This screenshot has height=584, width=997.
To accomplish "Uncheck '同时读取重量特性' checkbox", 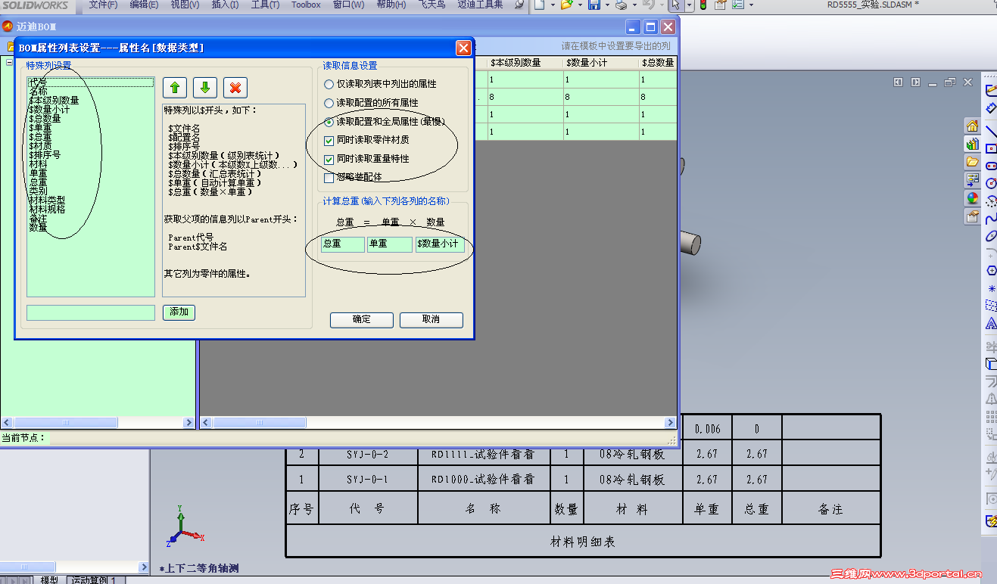I will coord(329,159).
